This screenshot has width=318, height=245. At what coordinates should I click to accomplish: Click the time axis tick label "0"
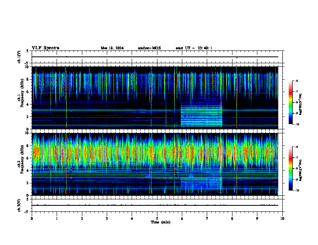coord(32,218)
